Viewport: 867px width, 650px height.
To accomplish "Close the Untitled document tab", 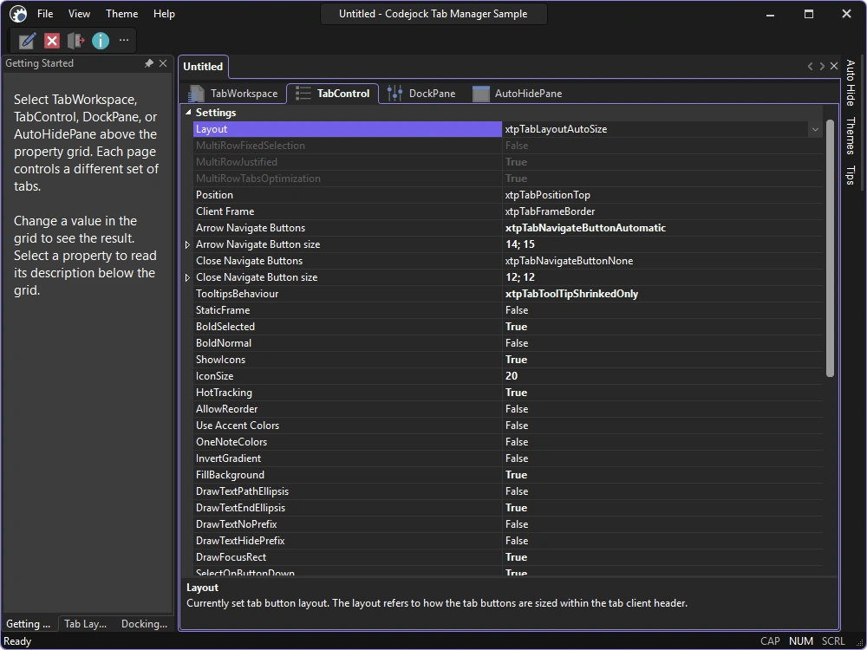I will (x=834, y=67).
